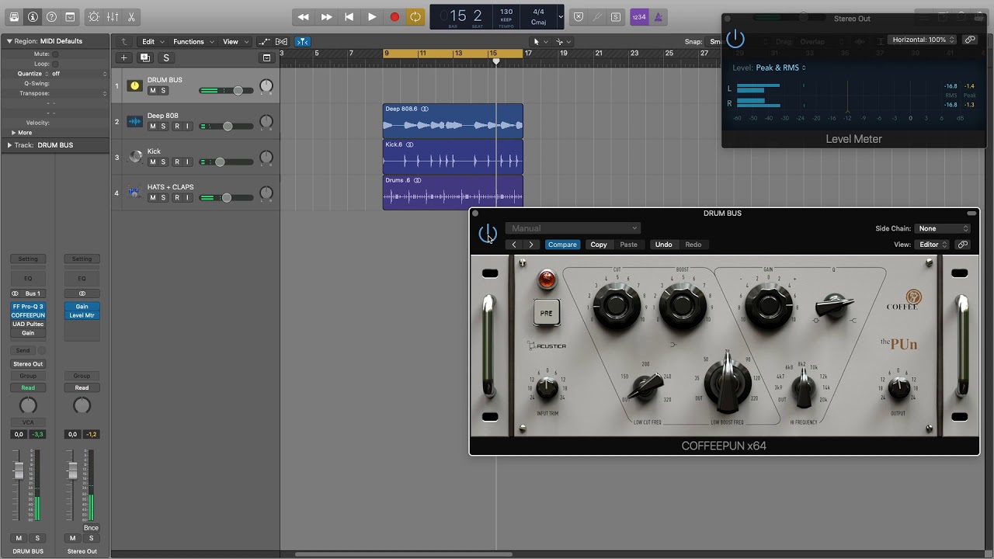Record-enable the Kick track
Image resolution: width=994 pixels, height=559 pixels.
click(x=176, y=161)
